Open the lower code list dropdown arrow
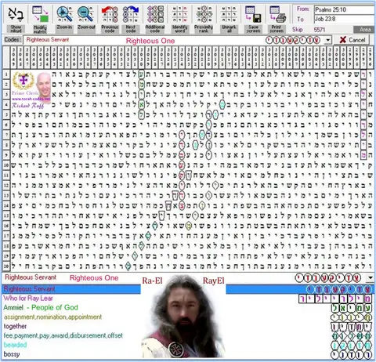Image resolution: width=376 pixels, height=362 pixels. [x=371, y=277]
